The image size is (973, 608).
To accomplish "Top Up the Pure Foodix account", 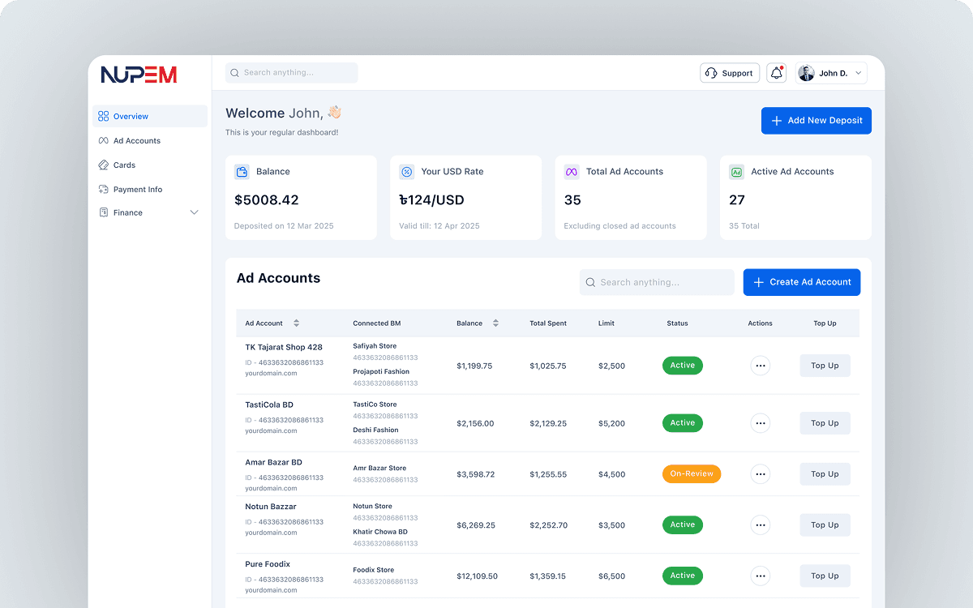I will [825, 576].
